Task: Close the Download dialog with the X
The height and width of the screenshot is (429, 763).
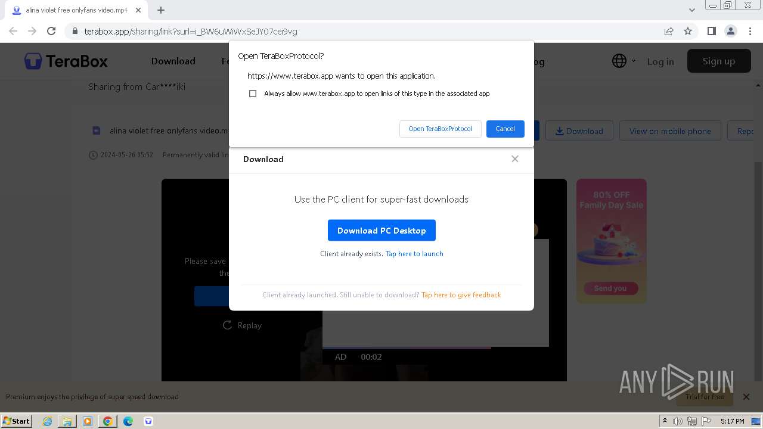Action: (x=515, y=158)
